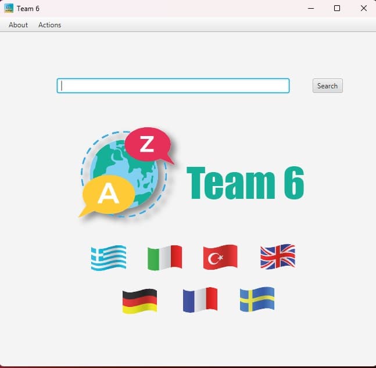
Task: Choose the Swedish flag icon
Action: [257, 299]
